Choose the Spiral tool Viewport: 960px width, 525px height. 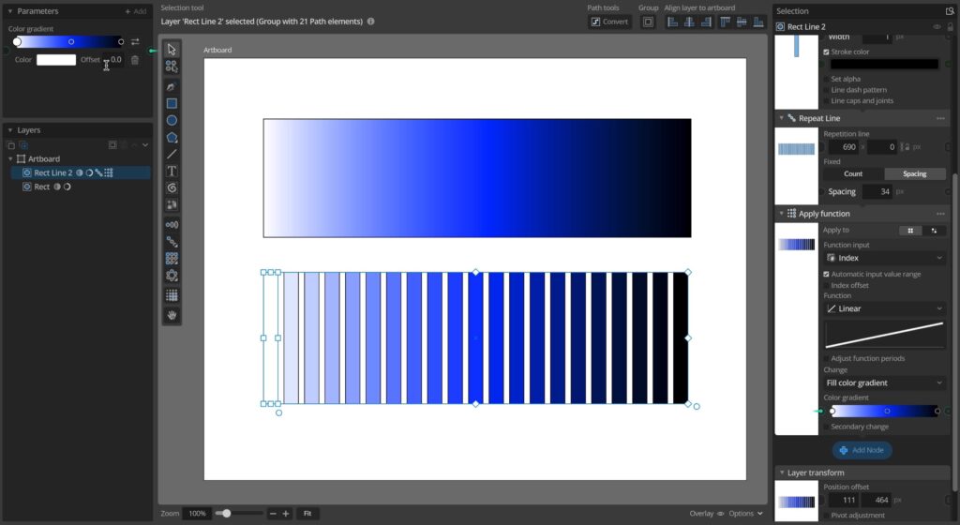[x=172, y=188]
